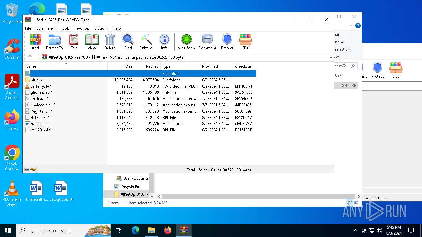Click the Add toolbar icon in WinRAR
Image resolution: width=422 pixels, height=237 pixels.
[x=35, y=42]
